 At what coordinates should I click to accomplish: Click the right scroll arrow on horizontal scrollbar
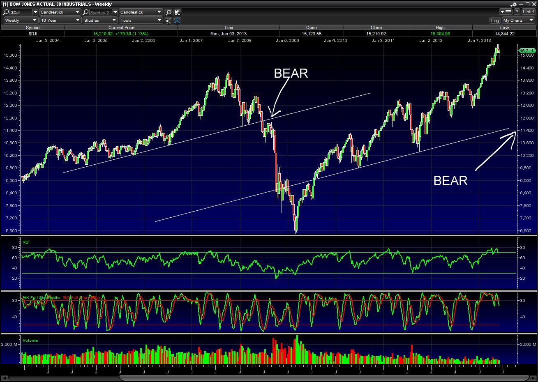(533, 378)
